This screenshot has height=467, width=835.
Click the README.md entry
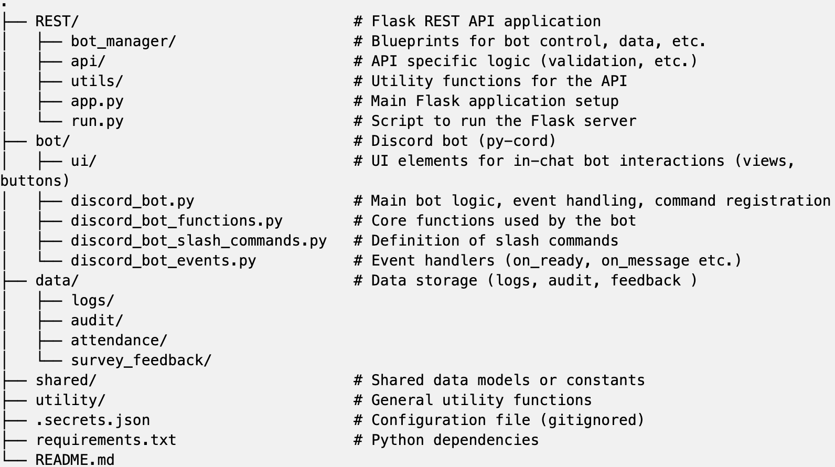click(74, 460)
